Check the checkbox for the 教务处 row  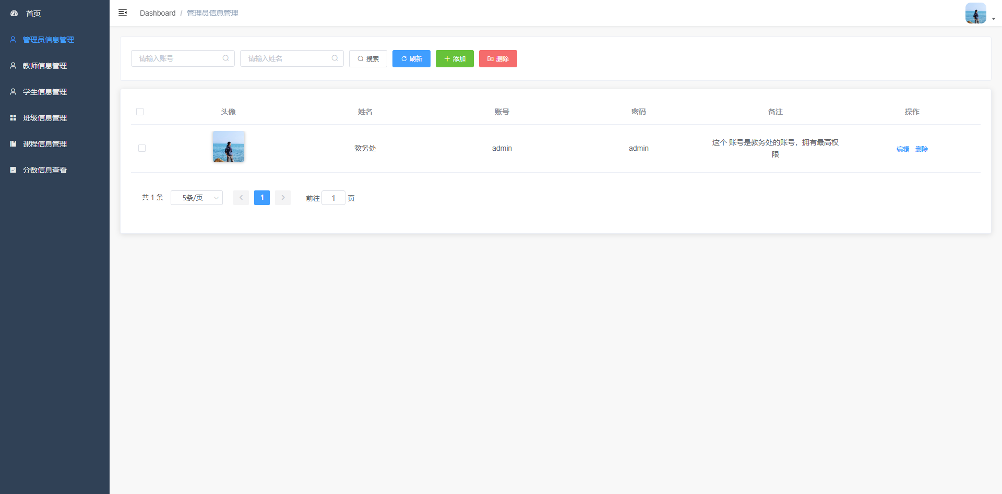tap(142, 148)
